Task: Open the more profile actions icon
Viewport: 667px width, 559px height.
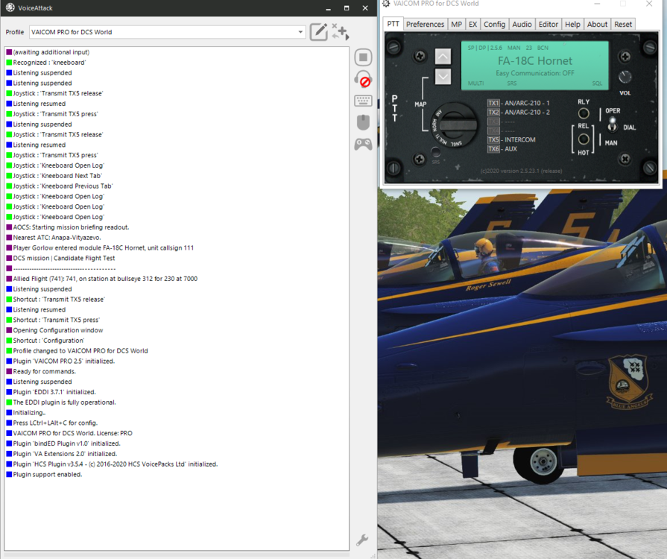Action: (341, 32)
